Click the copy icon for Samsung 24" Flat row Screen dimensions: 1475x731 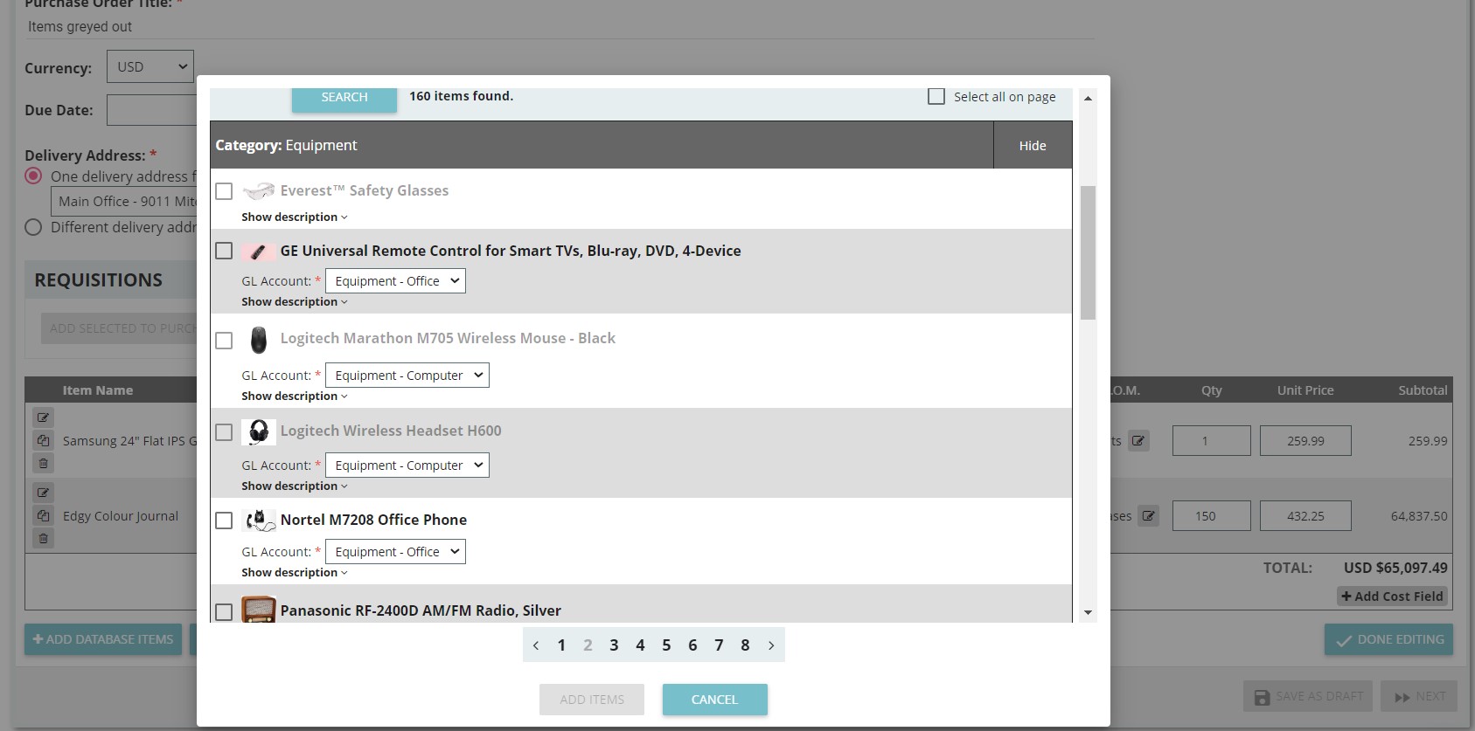(x=43, y=440)
